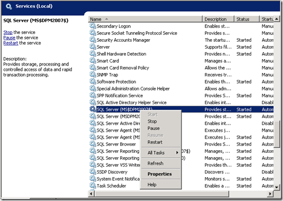Screen dimensions: 283x201
Task: Select SPP Notification Service row
Action: 181,95
